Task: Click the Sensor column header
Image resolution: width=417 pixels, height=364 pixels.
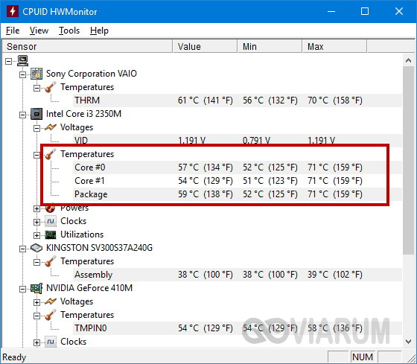Action: click(87, 47)
